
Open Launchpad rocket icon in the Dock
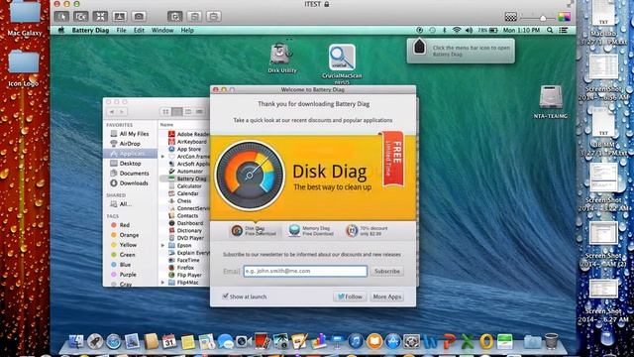[x=95, y=341]
